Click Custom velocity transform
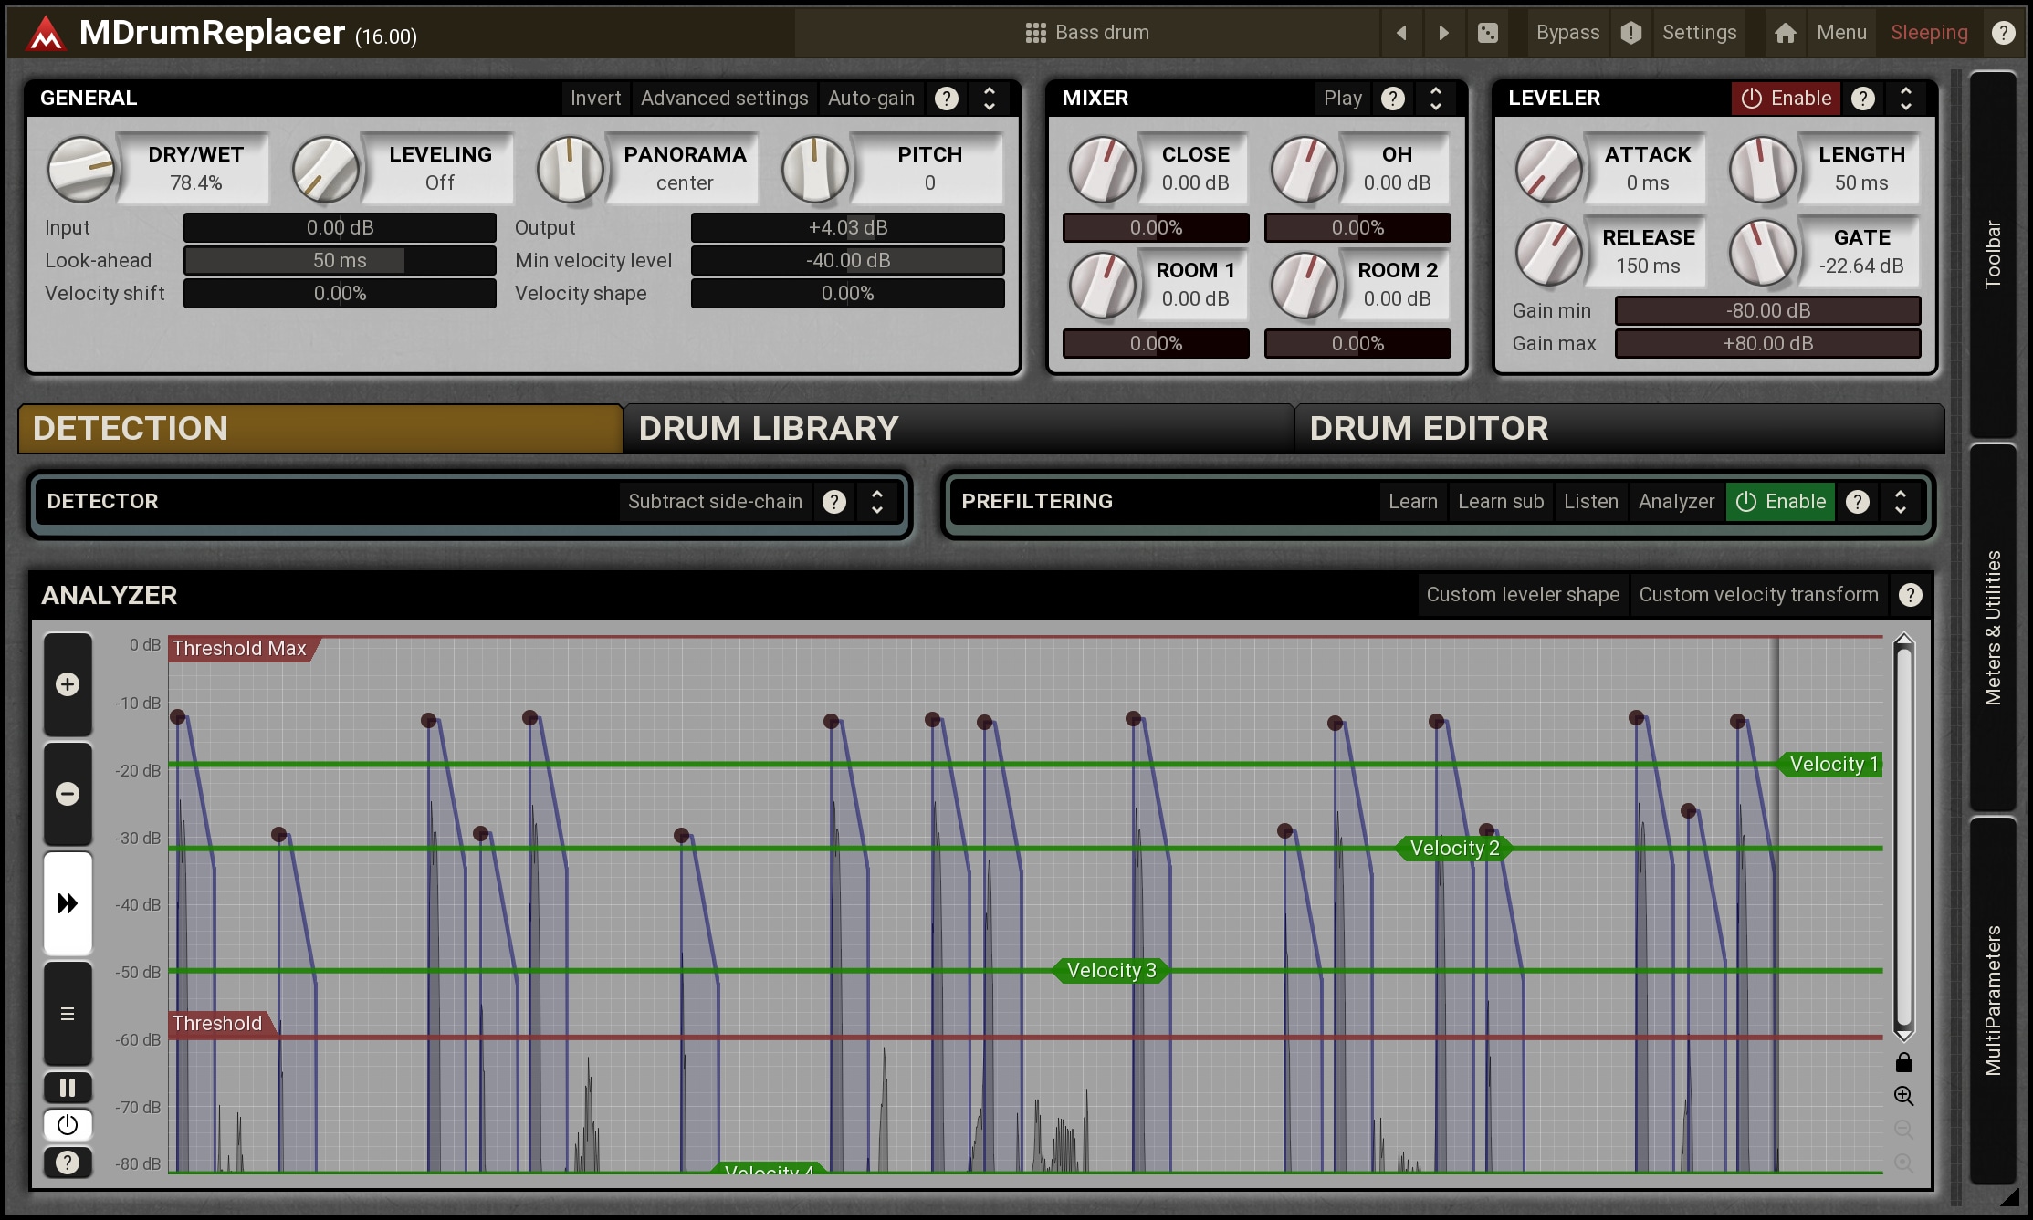 pyautogui.click(x=1758, y=595)
